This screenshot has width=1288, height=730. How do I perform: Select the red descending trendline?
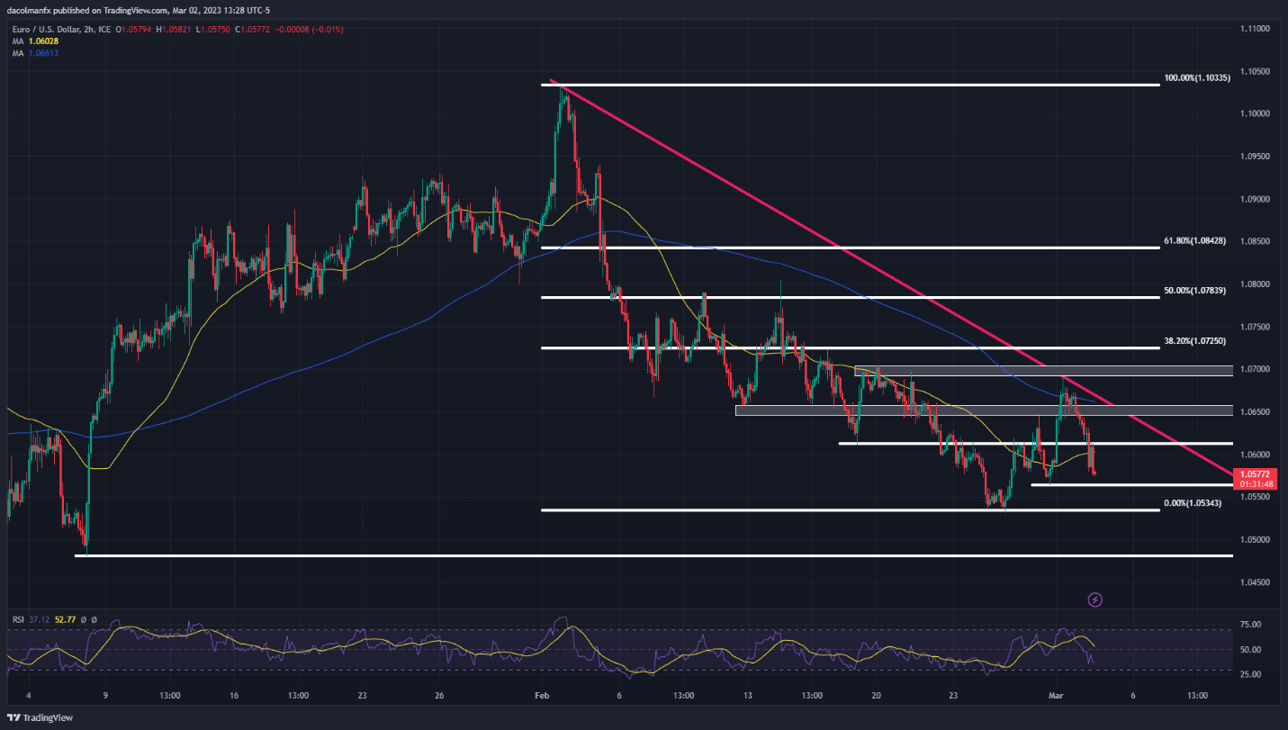click(891, 276)
